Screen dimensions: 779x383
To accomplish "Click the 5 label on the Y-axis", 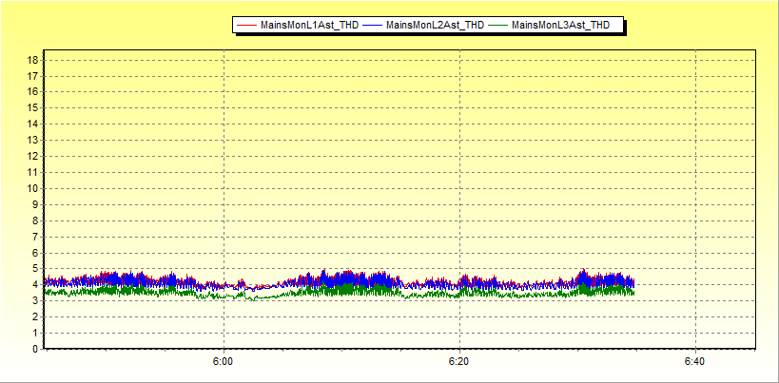I will click(x=35, y=269).
